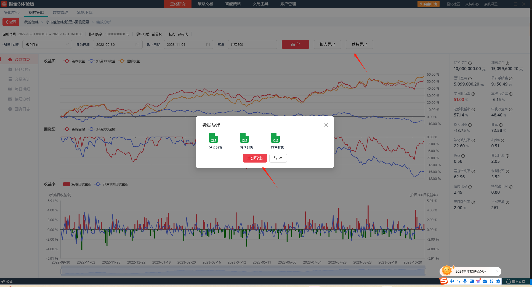Click the 净值数据 XLS file icon
Viewport: 532px width, 287px height.
coord(213,138)
